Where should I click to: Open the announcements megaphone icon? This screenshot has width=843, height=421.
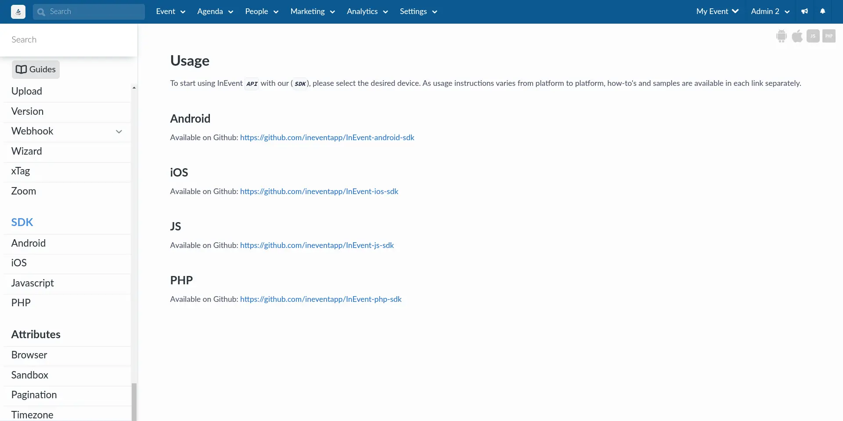804,11
